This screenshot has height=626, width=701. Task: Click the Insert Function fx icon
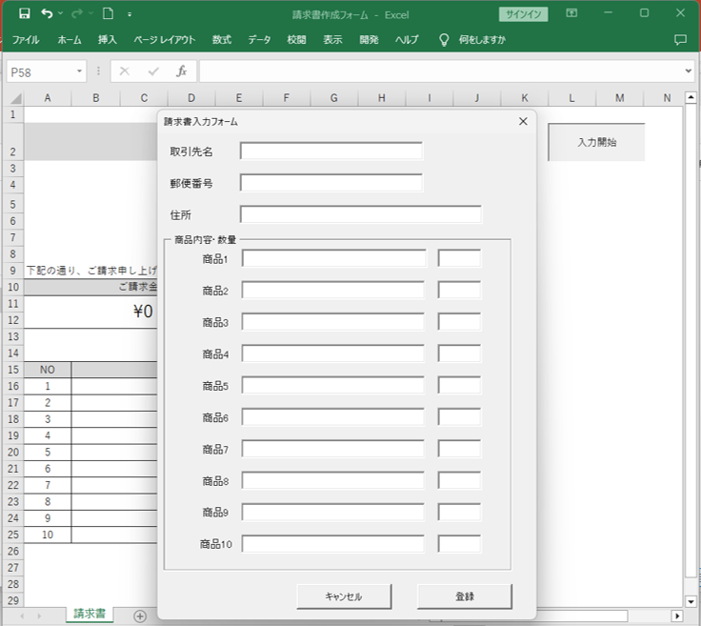tap(181, 71)
